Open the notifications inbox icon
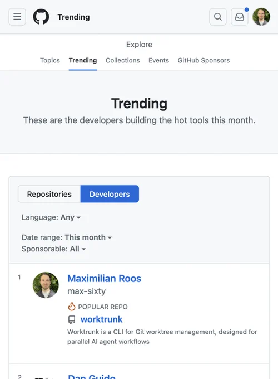Screen dimensions: 278x379 tap(240, 17)
